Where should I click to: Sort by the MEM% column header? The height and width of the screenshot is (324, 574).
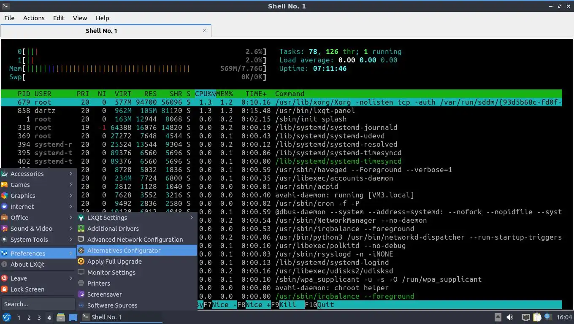(225, 94)
